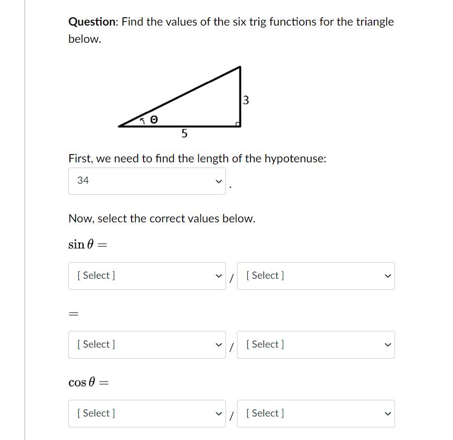Screen dimensions: 453x440
Task: Open the sin θ denominator Select dropdown
Action: point(315,276)
